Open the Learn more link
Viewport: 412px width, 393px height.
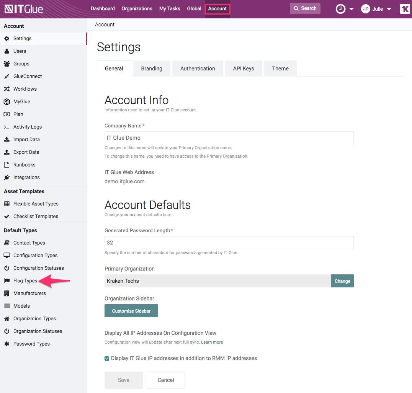tap(212, 342)
